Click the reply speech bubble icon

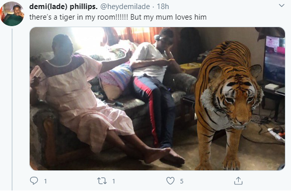tap(34, 180)
